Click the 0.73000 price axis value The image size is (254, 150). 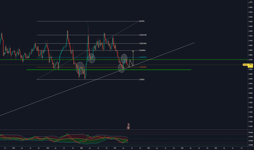click(x=250, y=126)
